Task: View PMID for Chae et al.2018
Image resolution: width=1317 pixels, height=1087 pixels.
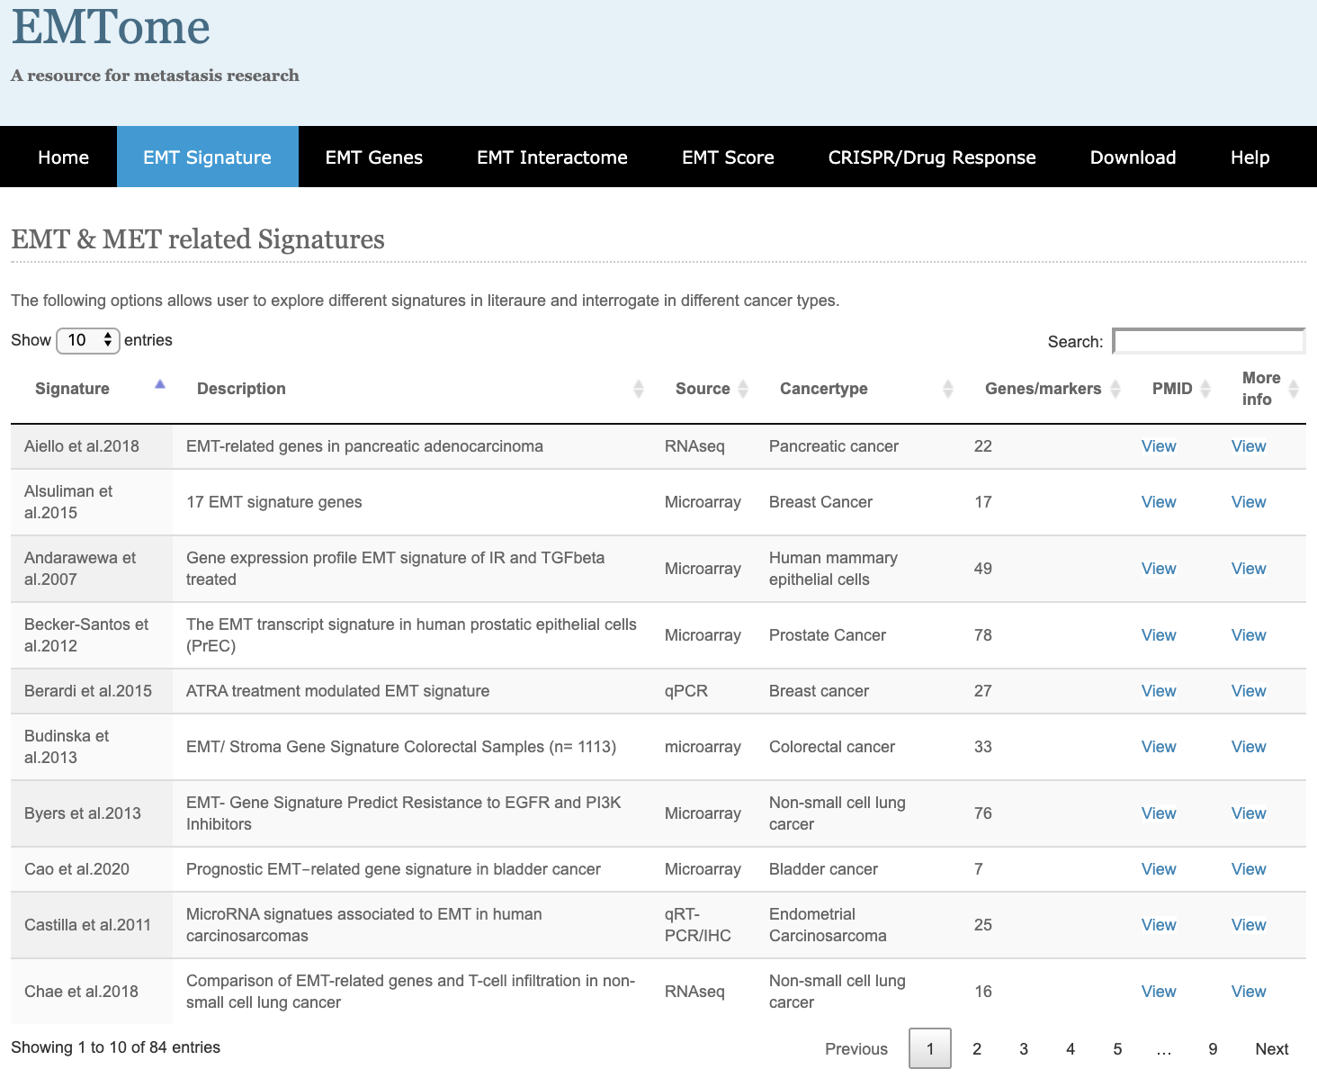Action: tap(1159, 992)
